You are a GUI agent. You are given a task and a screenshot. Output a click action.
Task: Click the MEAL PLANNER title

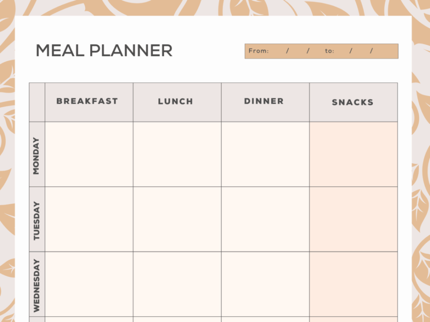(104, 51)
